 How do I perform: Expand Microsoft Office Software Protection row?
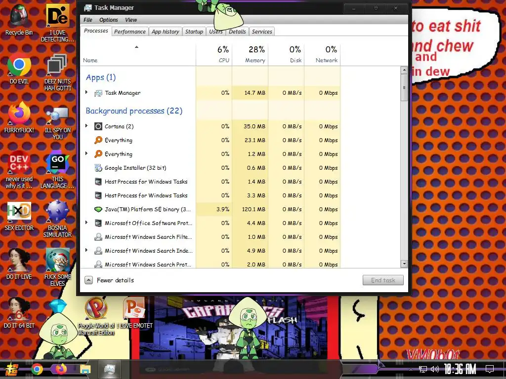[x=86, y=223]
